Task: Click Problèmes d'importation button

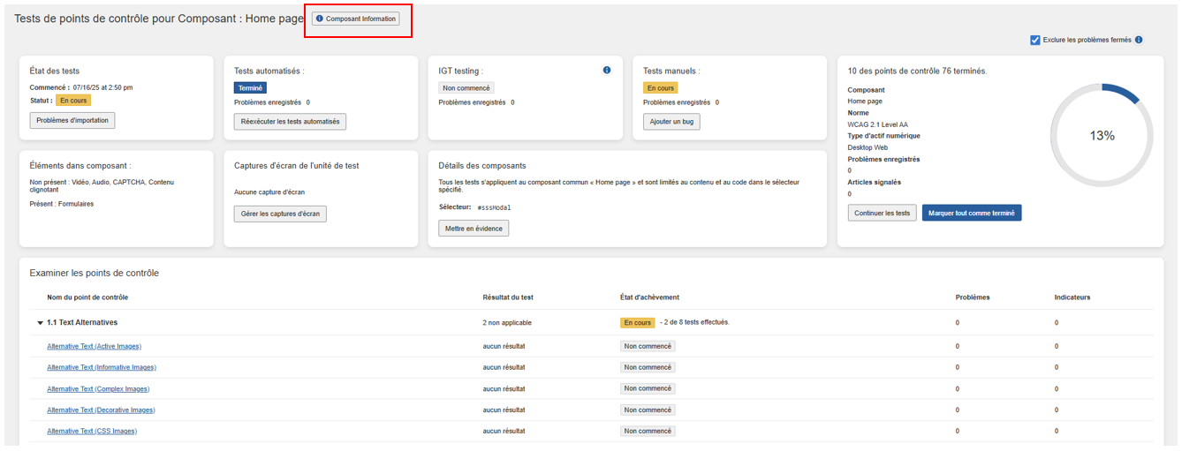Action: coord(72,120)
